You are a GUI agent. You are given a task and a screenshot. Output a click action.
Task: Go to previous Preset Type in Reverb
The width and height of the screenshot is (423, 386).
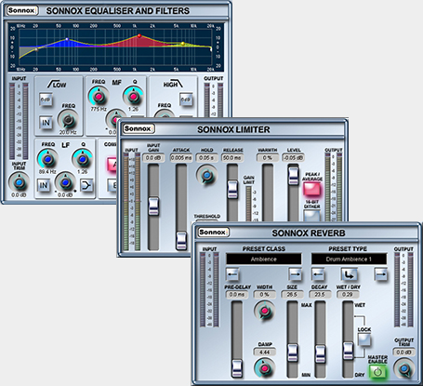[318, 274]
